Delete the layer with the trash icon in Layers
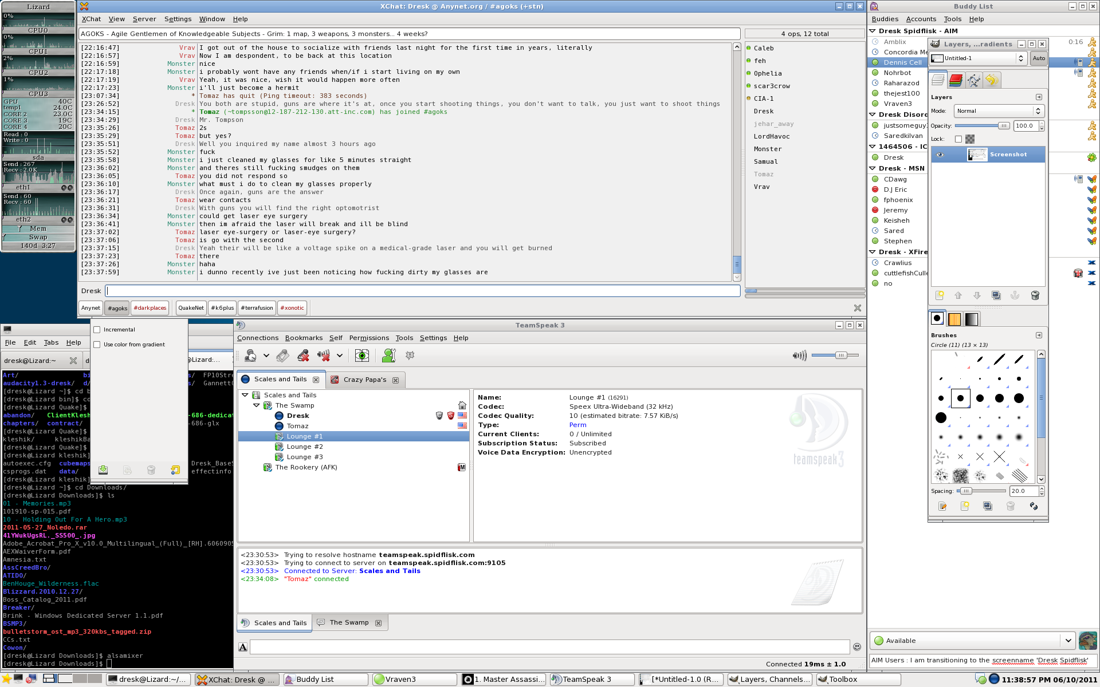This screenshot has width=1100, height=687. [1035, 295]
